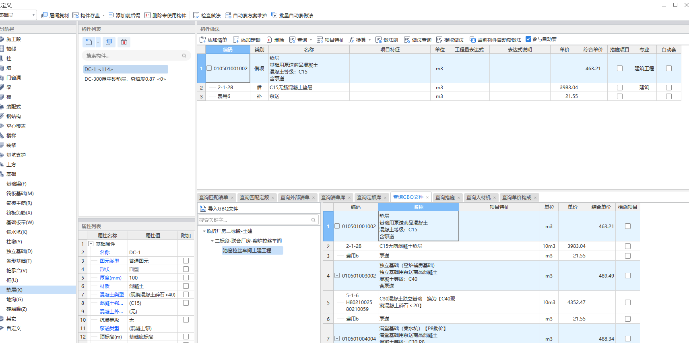Image resolution: width=689 pixels, height=343 pixels.
Task: Click 添加清单 in 构件做法 toolbar
Action: [213, 40]
